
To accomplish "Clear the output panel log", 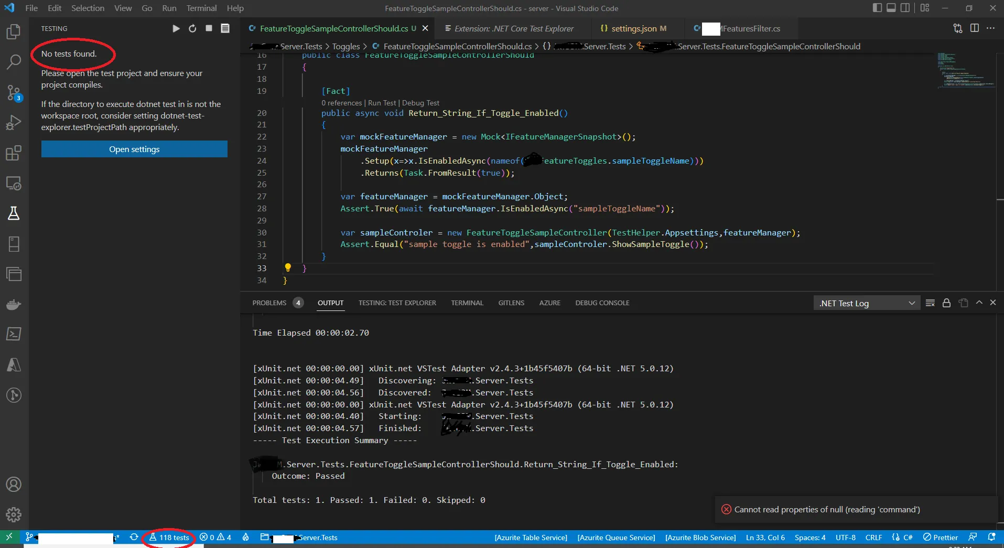I will [x=930, y=303].
